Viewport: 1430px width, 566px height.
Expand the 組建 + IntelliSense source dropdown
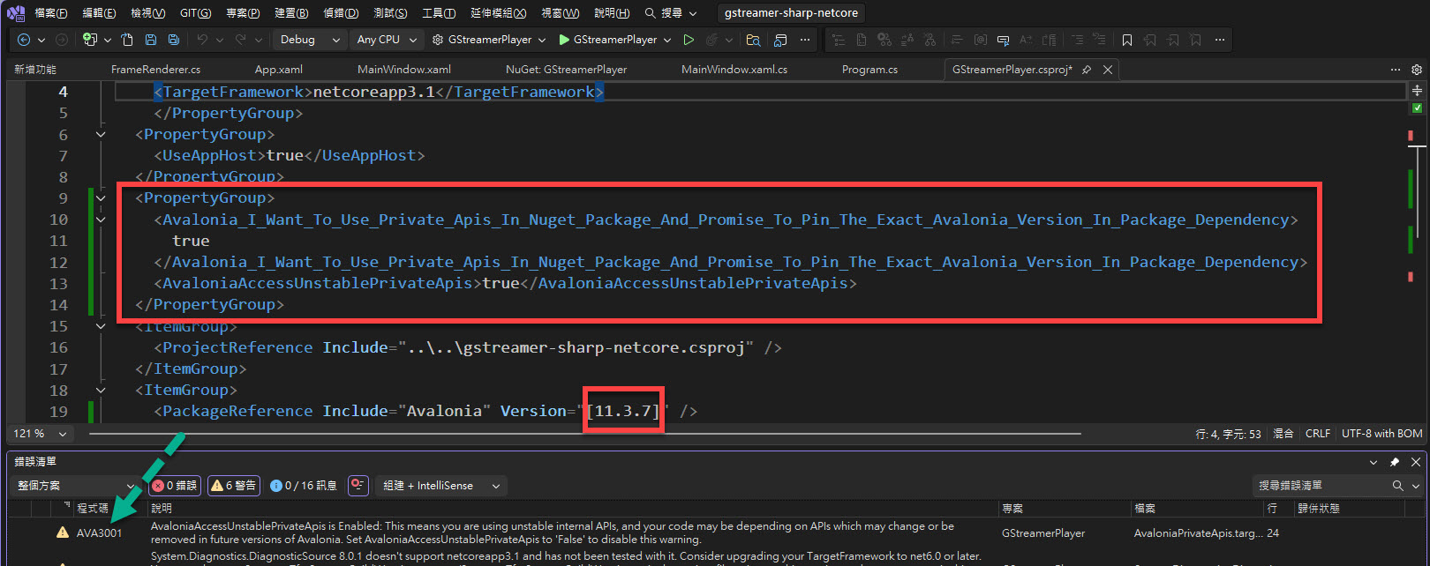440,486
